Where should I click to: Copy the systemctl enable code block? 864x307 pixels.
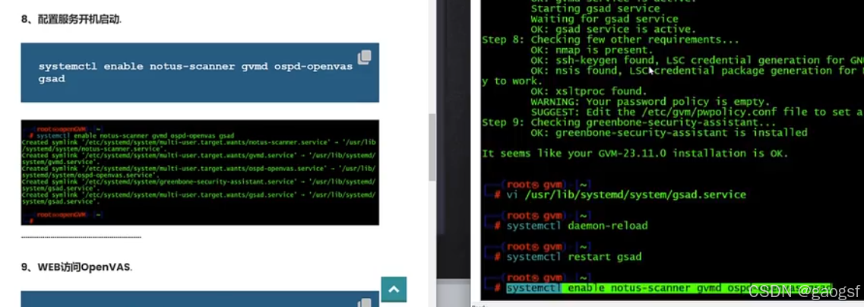coord(364,57)
